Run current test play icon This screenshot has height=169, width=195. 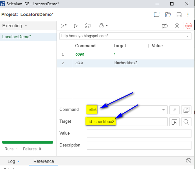coord(76,26)
